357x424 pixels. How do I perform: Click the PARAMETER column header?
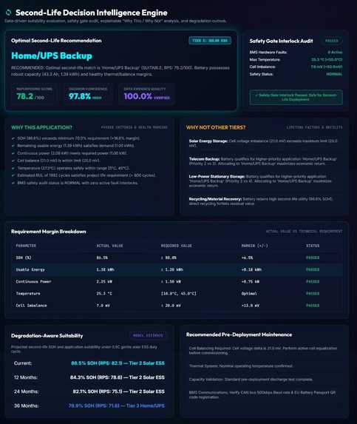(26, 246)
